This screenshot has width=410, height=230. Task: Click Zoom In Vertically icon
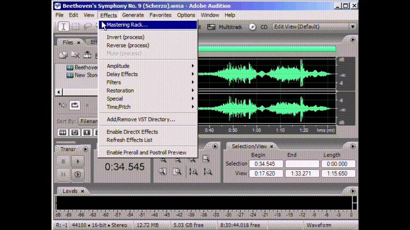click(x=193, y=172)
